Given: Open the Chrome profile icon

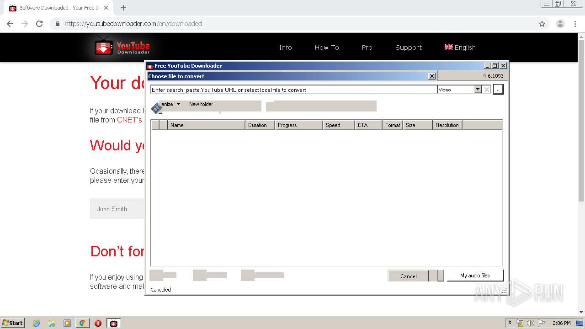Looking at the screenshot, I should point(560,24).
